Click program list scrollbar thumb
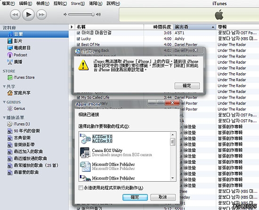Screen dimensions: 259x210 click(173, 142)
